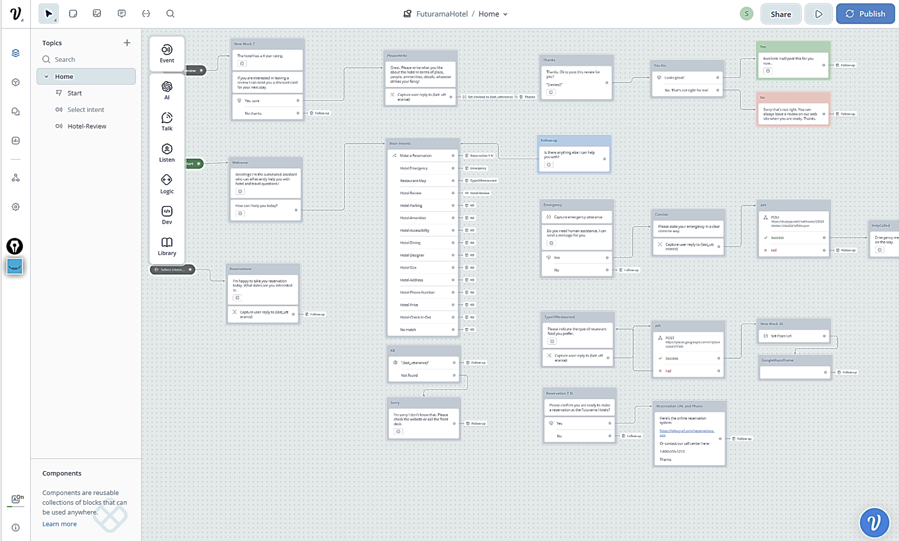Open settings gear in left sidebar

16,207
